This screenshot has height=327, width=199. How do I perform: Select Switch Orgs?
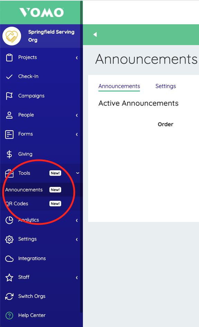pos(32,296)
